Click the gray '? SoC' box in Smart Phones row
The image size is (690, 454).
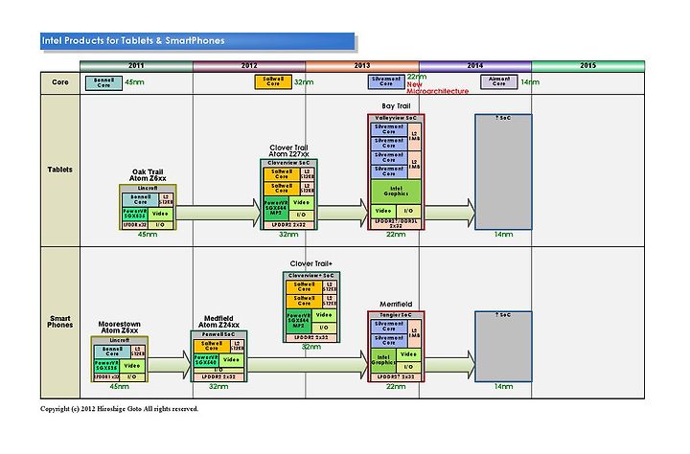pos(503,347)
